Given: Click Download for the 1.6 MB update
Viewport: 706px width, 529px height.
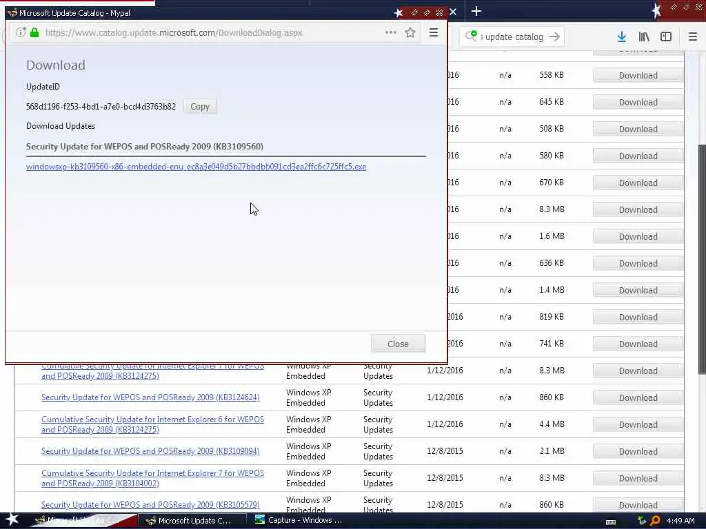Looking at the screenshot, I should tap(638, 237).
